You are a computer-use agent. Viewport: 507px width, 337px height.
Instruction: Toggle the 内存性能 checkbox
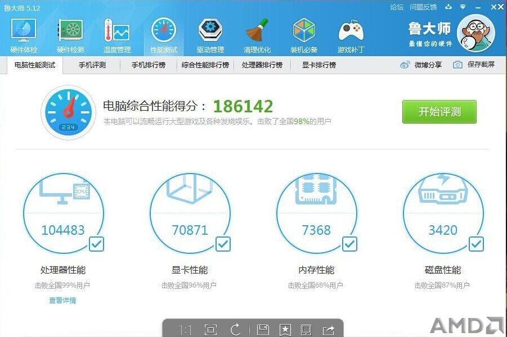point(349,244)
